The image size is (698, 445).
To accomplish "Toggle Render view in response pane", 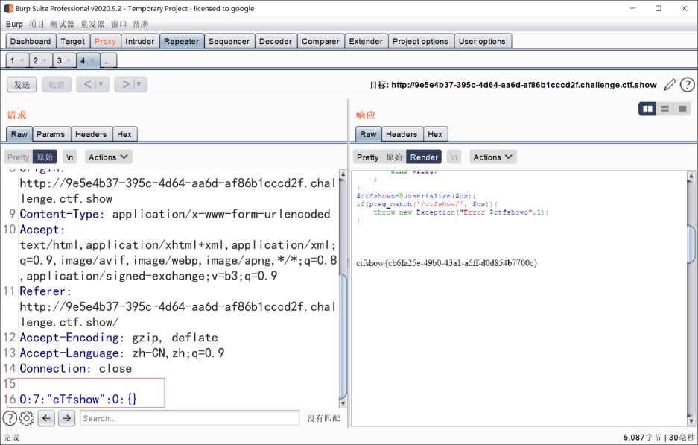I will coord(424,157).
